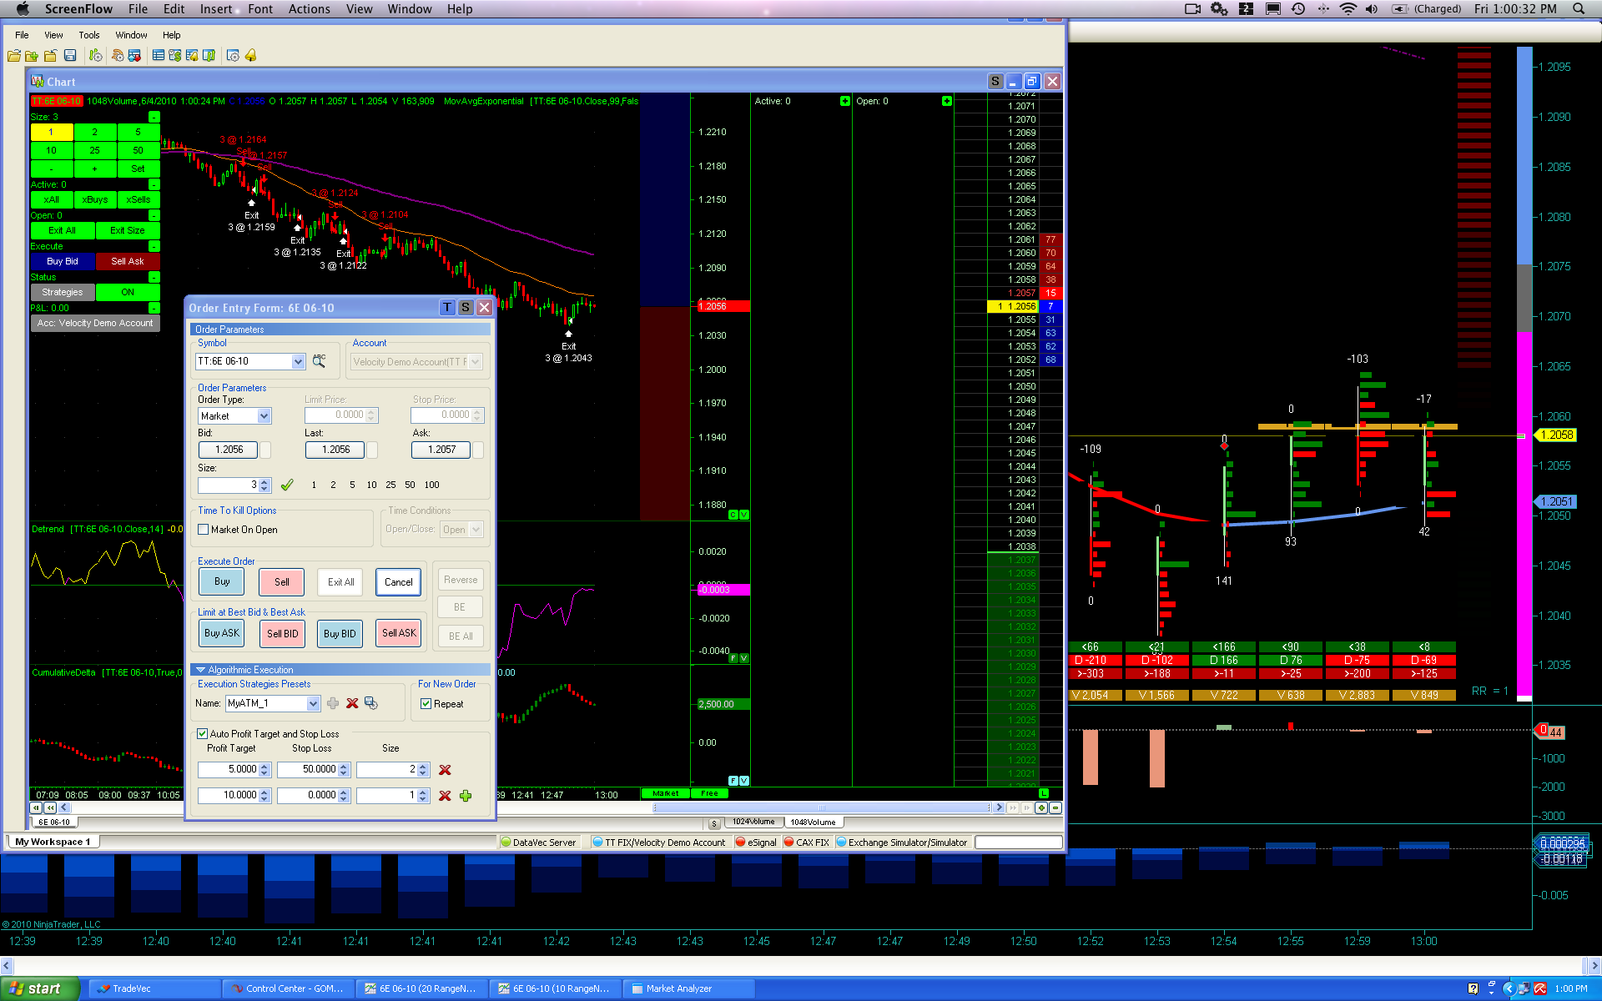
Task: Click the Exit All button in Order Entry Form
Action: click(341, 582)
